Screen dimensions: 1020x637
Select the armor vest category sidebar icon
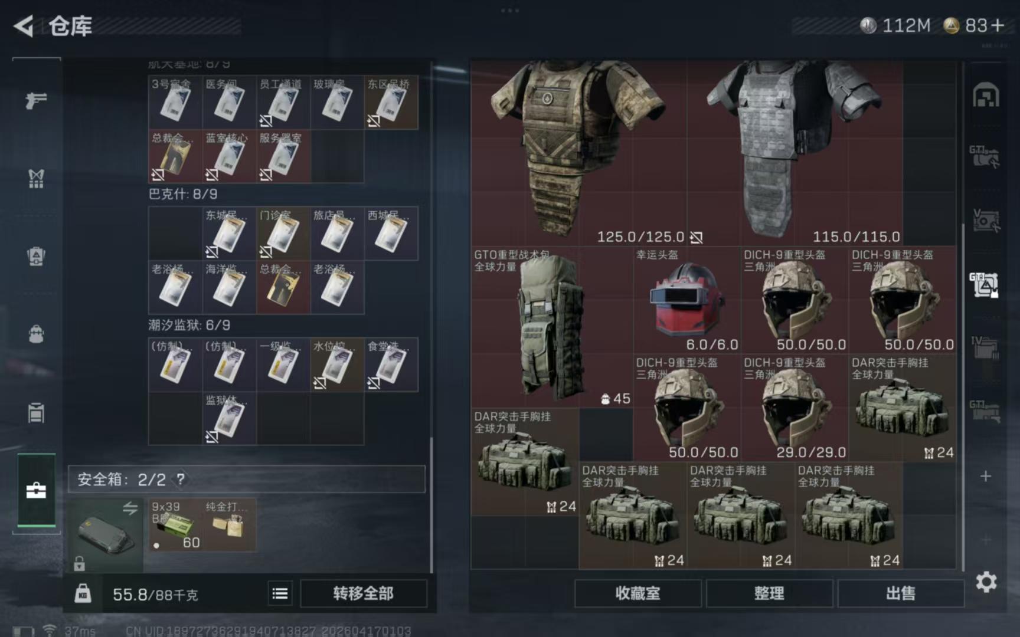tap(36, 178)
